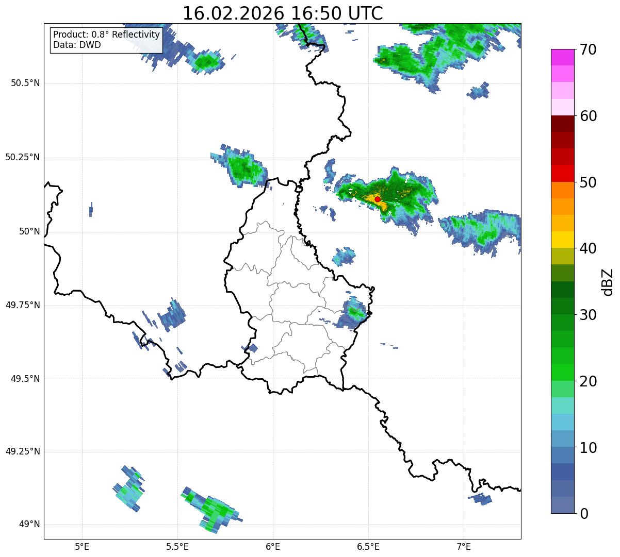Click the '50.25°N' latitude label
The image size is (620, 557).
pyautogui.click(x=23, y=157)
